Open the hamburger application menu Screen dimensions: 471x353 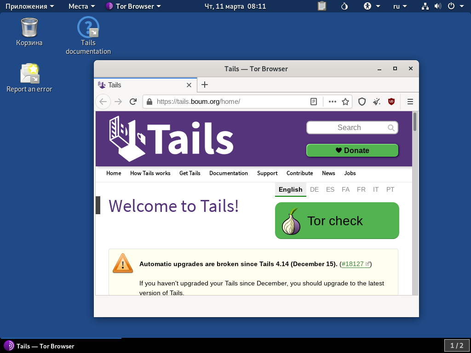tap(410, 102)
